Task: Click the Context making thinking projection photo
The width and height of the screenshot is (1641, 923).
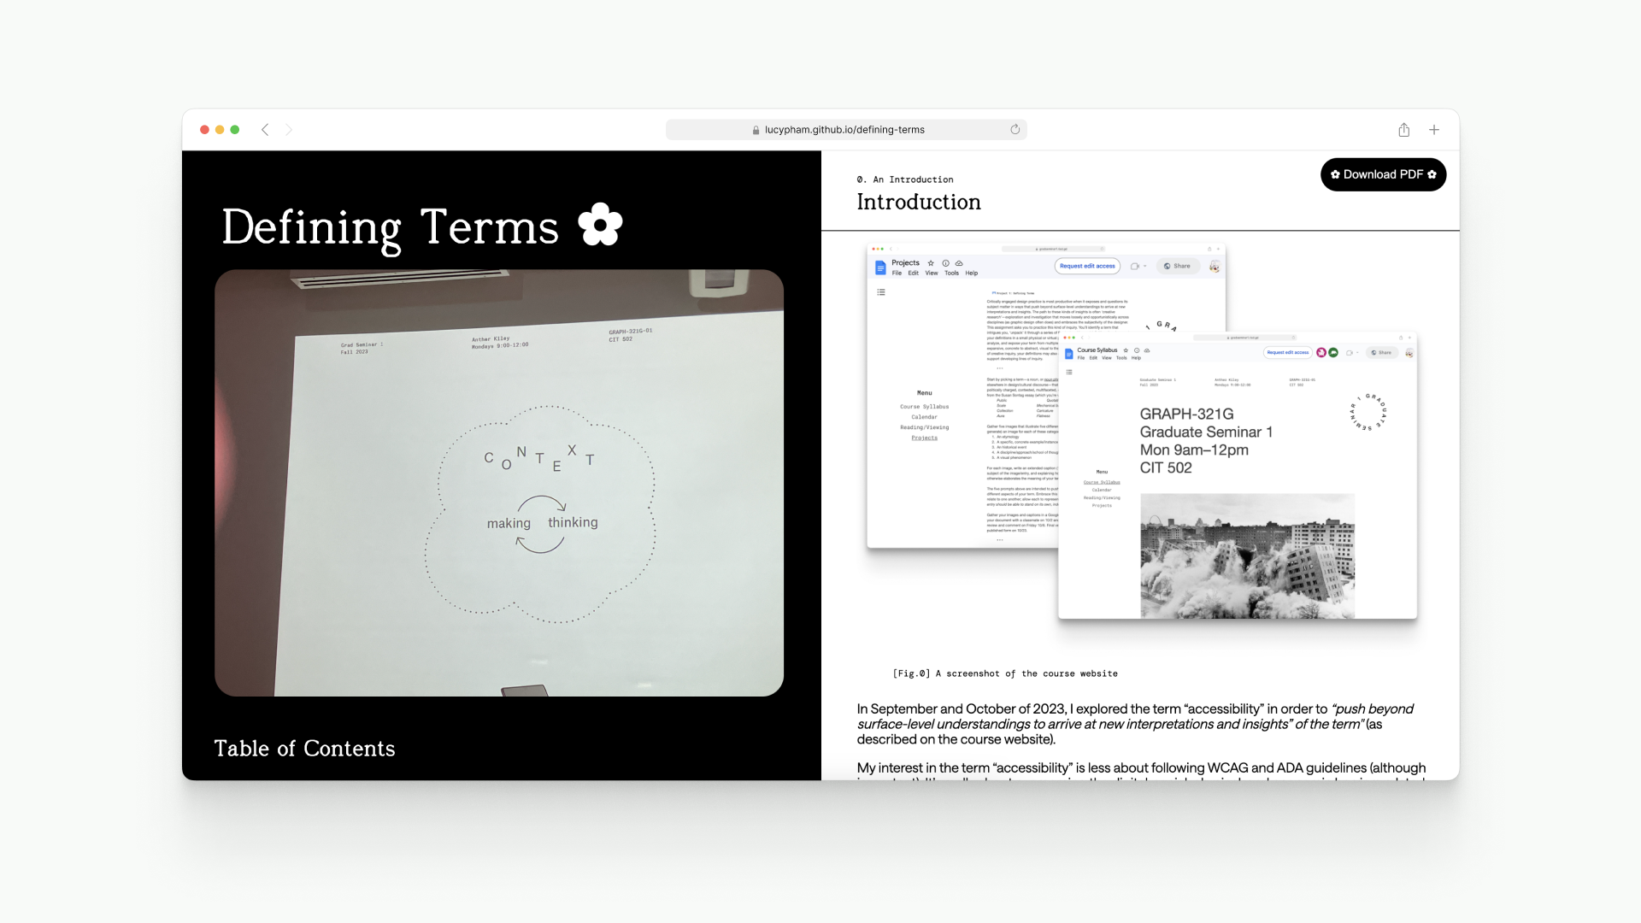Action: coord(499,483)
